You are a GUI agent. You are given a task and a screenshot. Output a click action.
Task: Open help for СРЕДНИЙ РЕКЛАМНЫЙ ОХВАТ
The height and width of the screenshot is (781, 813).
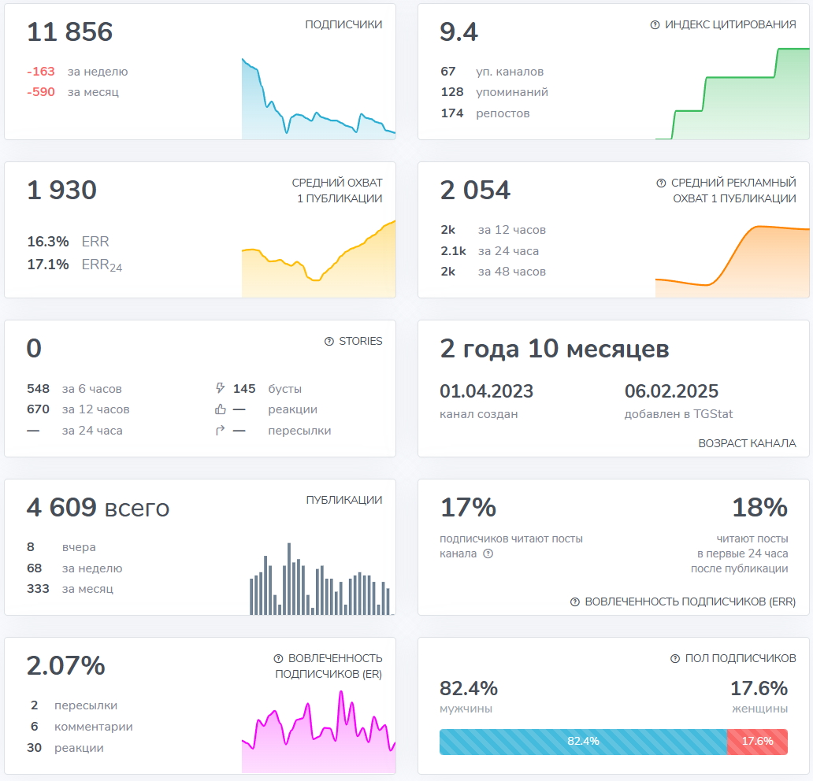(x=661, y=183)
